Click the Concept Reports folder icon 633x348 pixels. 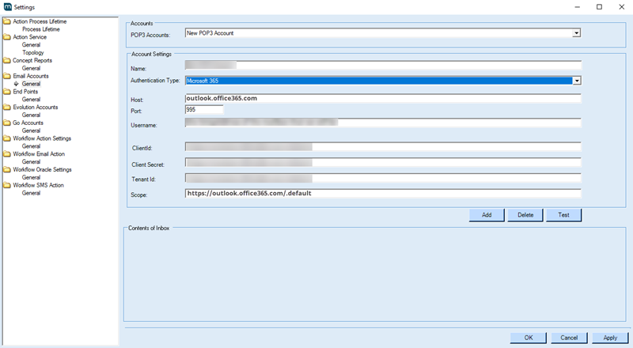click(x=7, y=60)
